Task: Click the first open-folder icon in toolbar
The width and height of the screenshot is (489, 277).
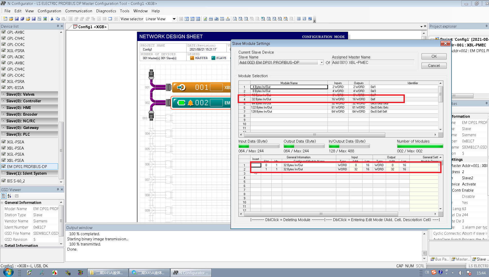Action: [x=11, y=19]
